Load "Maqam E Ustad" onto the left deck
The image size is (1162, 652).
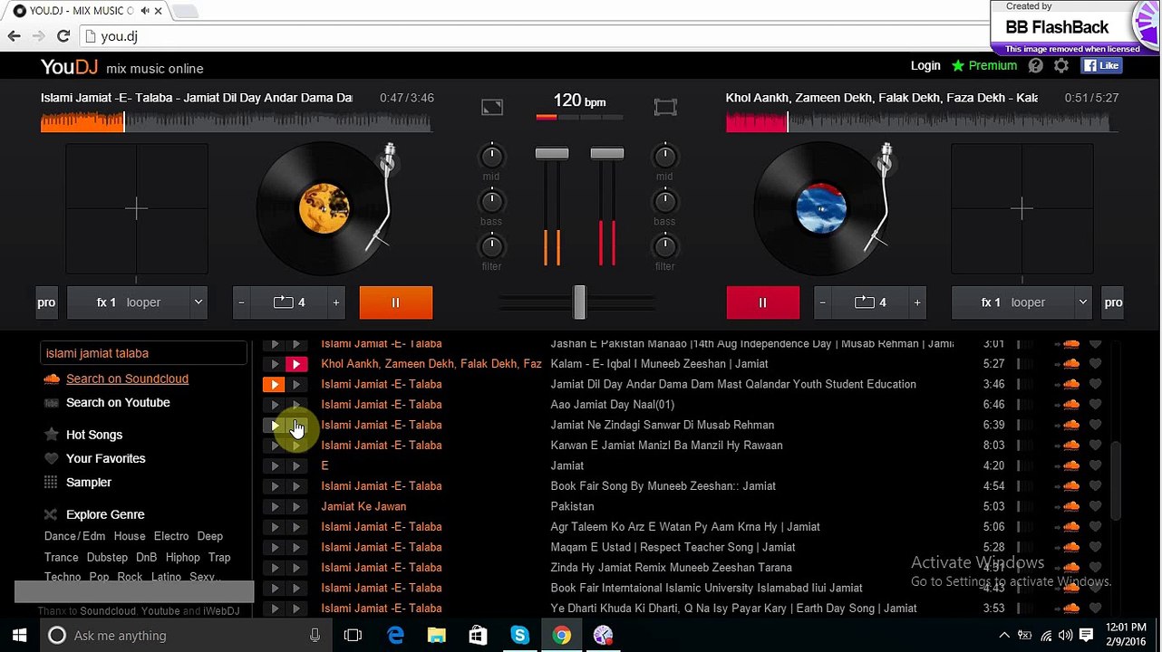(274, 547)
